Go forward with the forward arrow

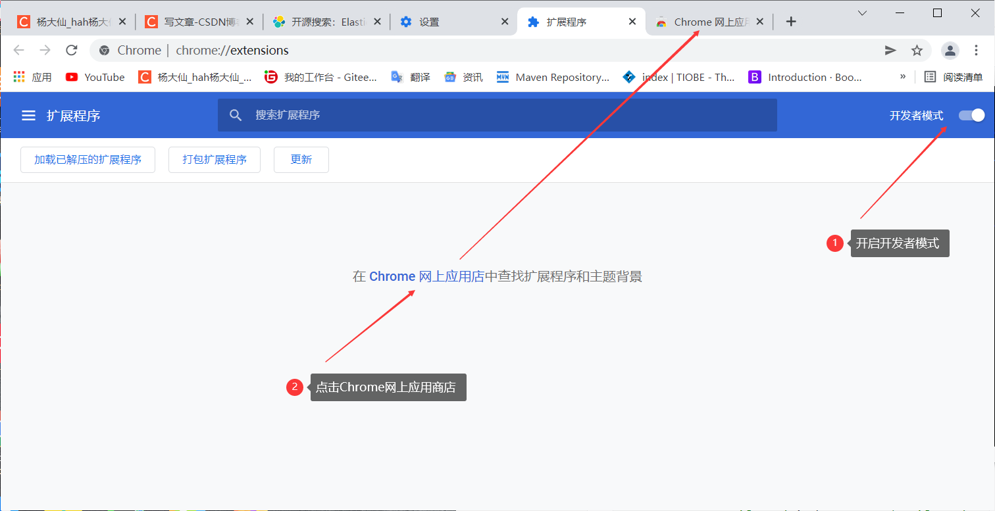[x=45, y=50]
